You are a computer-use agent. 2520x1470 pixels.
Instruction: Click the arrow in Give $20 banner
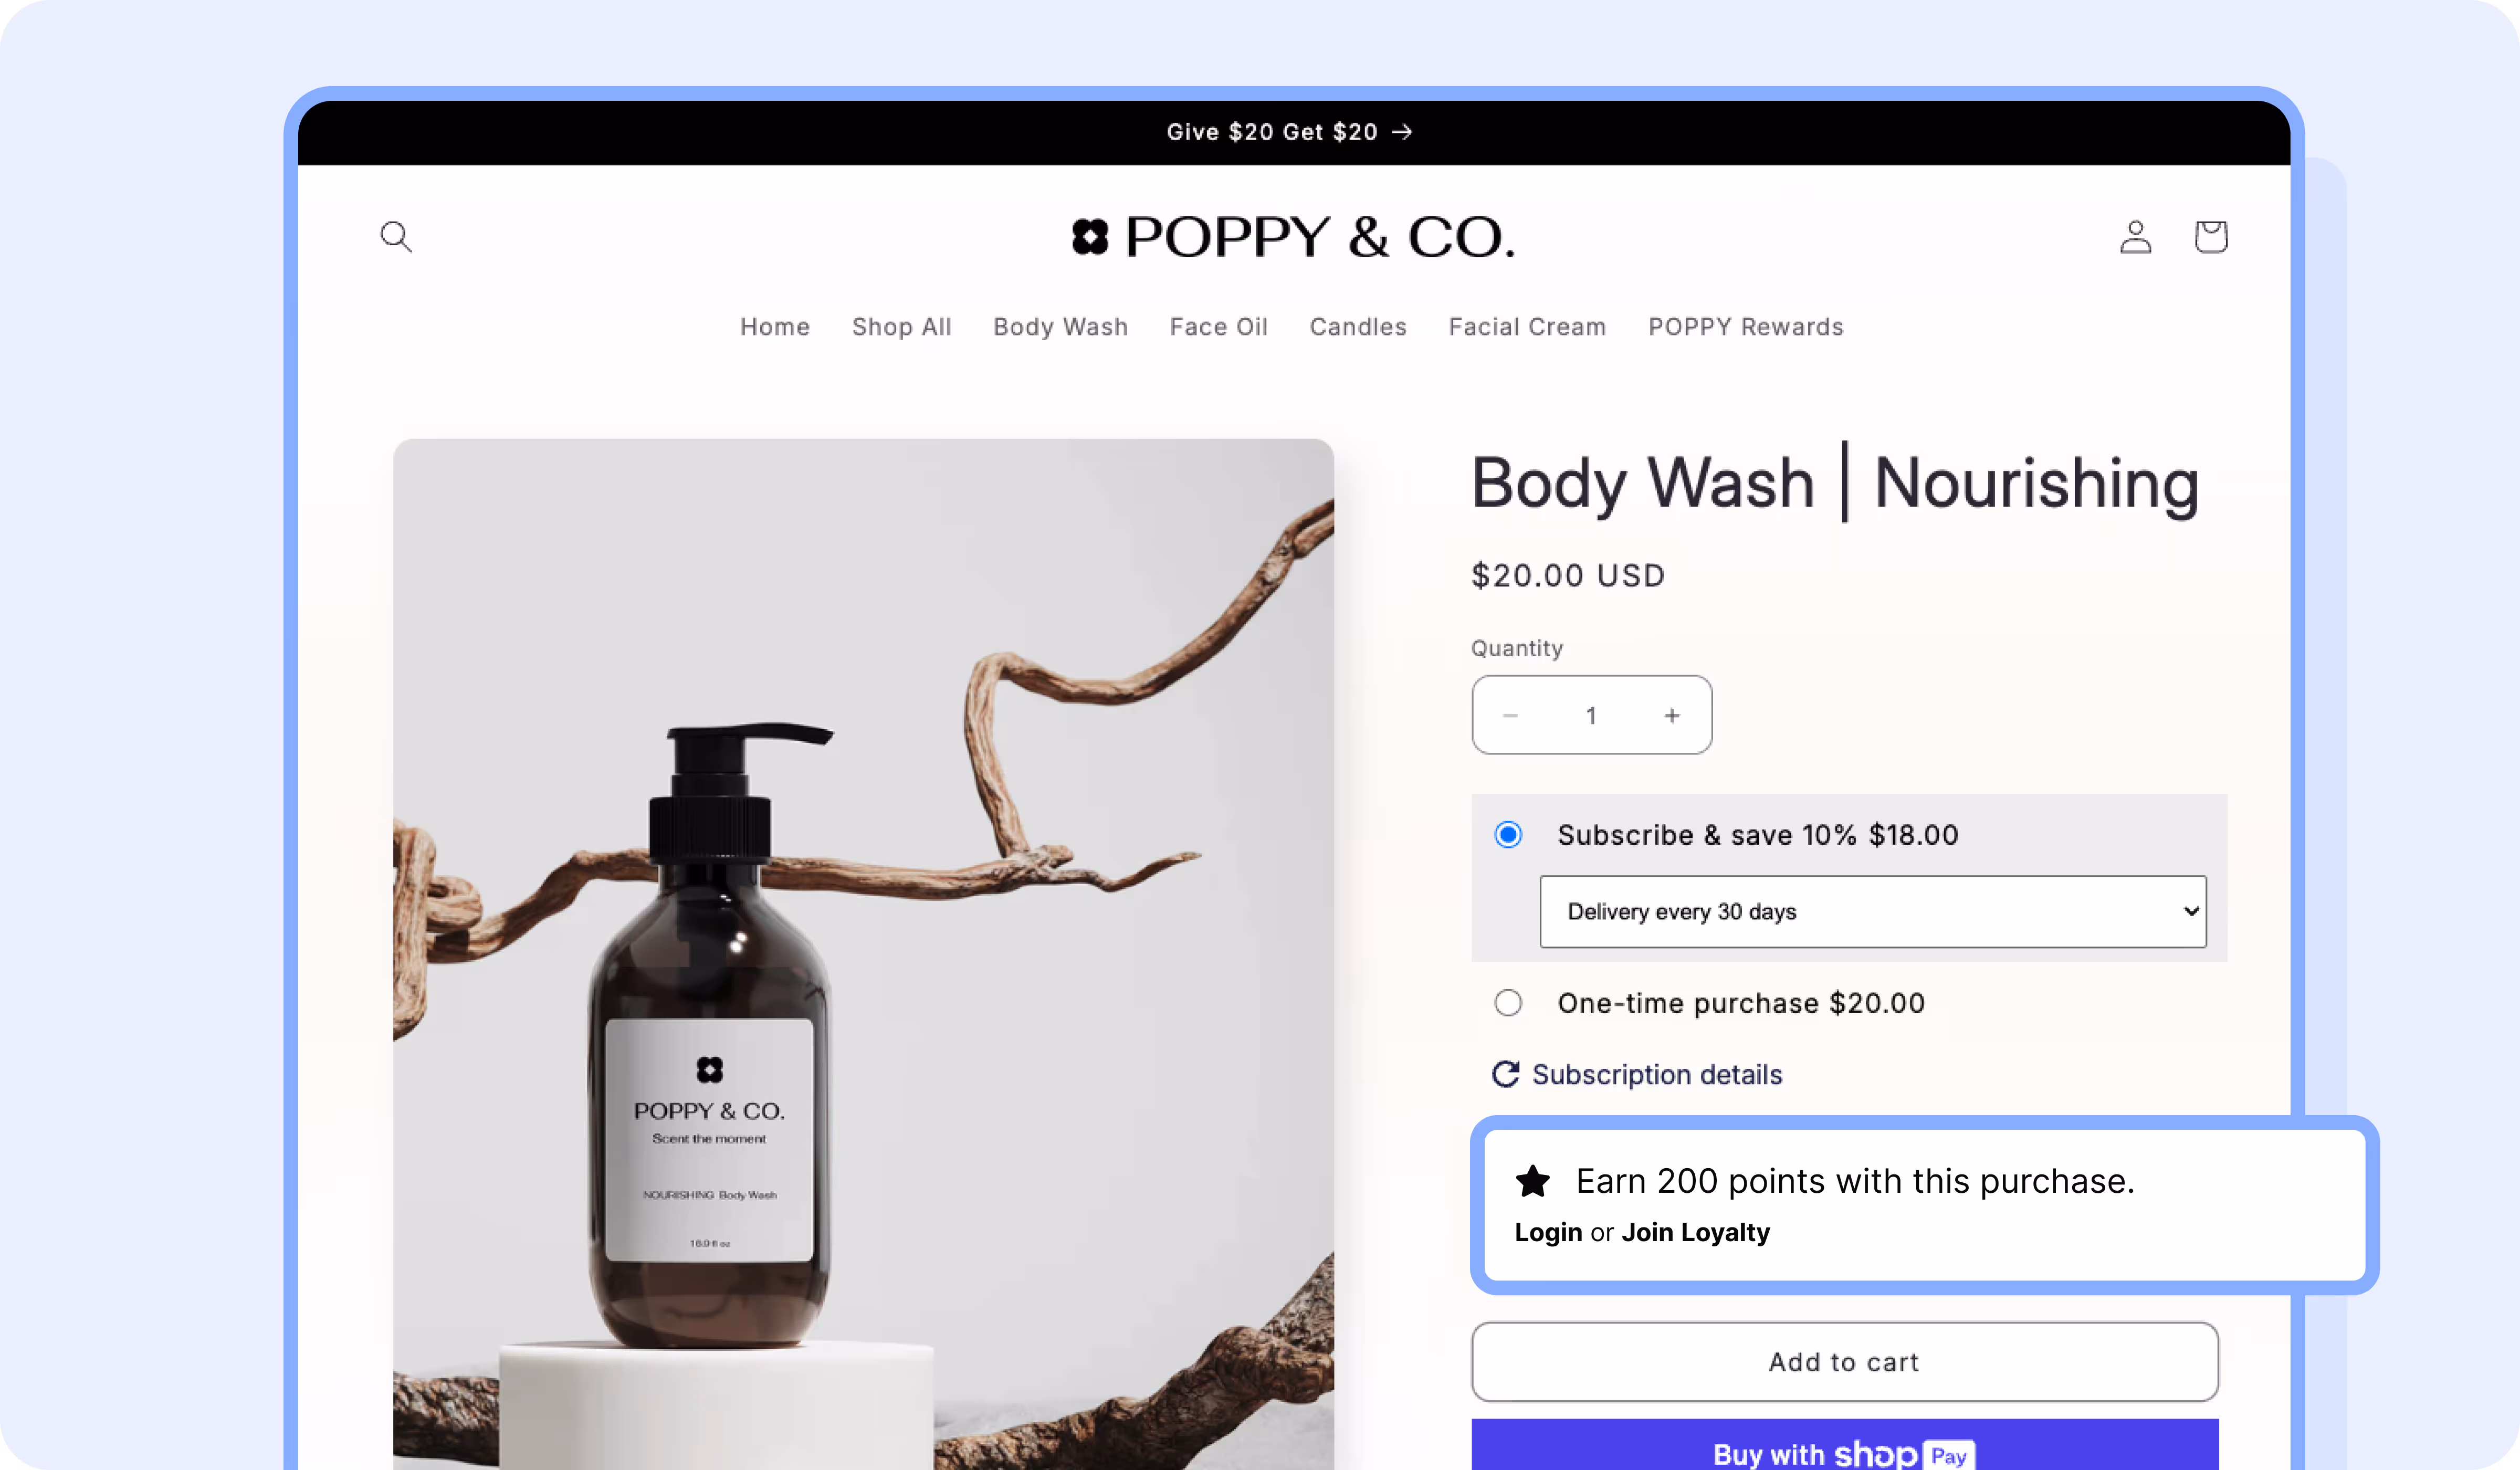[1402, 132]
